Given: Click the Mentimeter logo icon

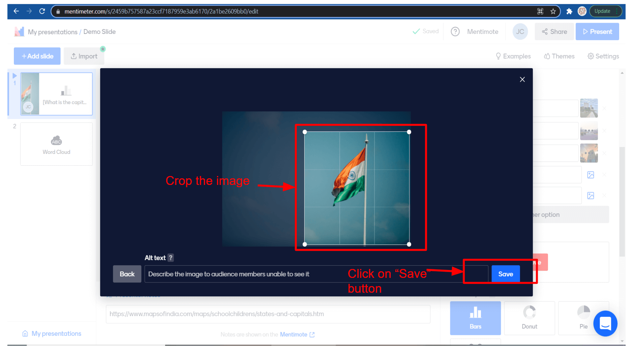Looking at the screenshot, I should point(19,32).
